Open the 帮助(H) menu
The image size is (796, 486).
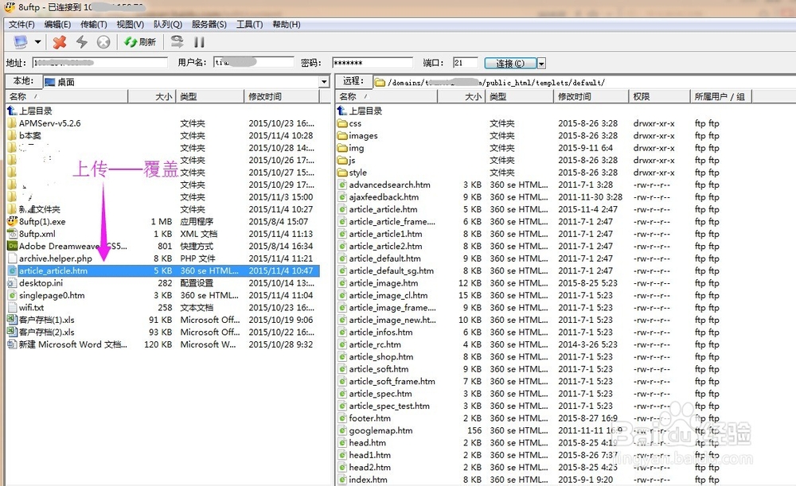pos(287,25)
